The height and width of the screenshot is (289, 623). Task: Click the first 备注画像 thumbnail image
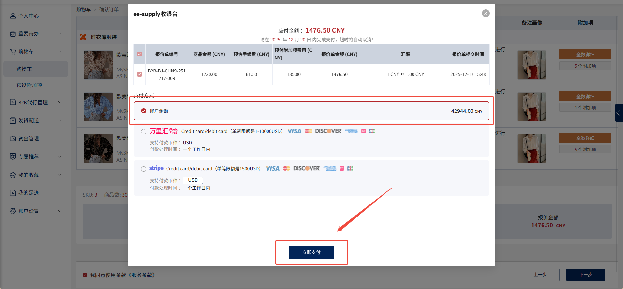[x=532, y=65]
